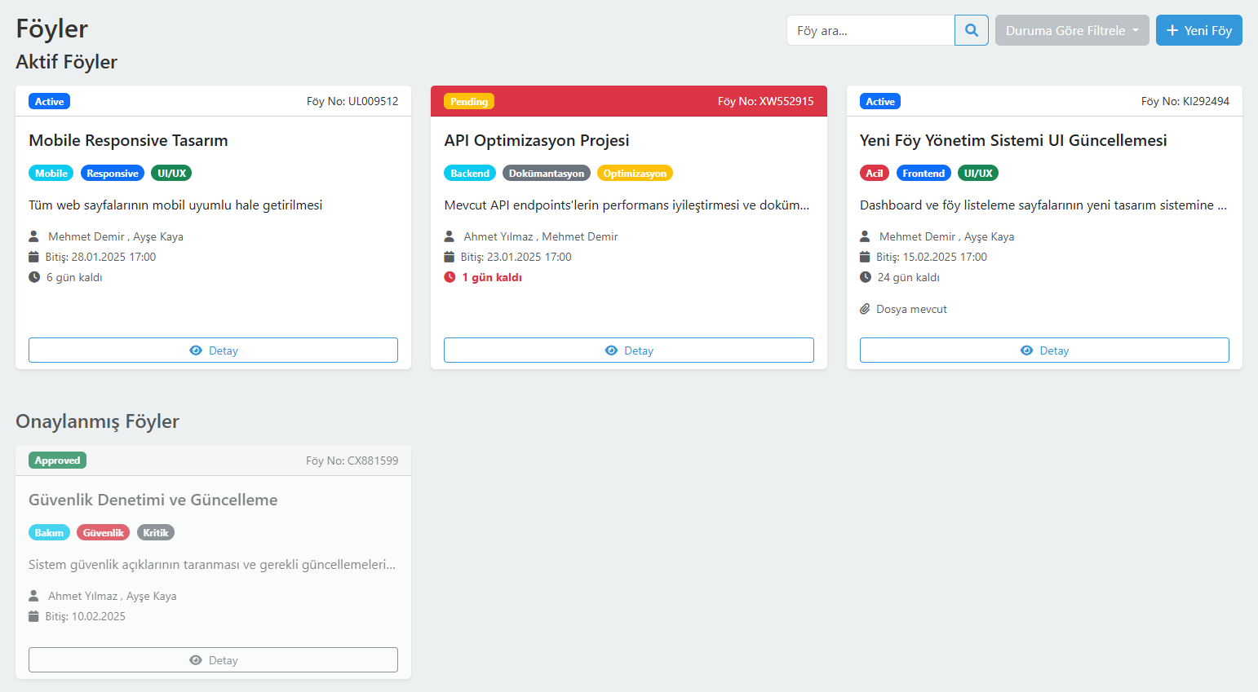Click the red clock icon on API Optimizasyon card
The height and width of the screenshot is (692, 1258).
point(450,277)
